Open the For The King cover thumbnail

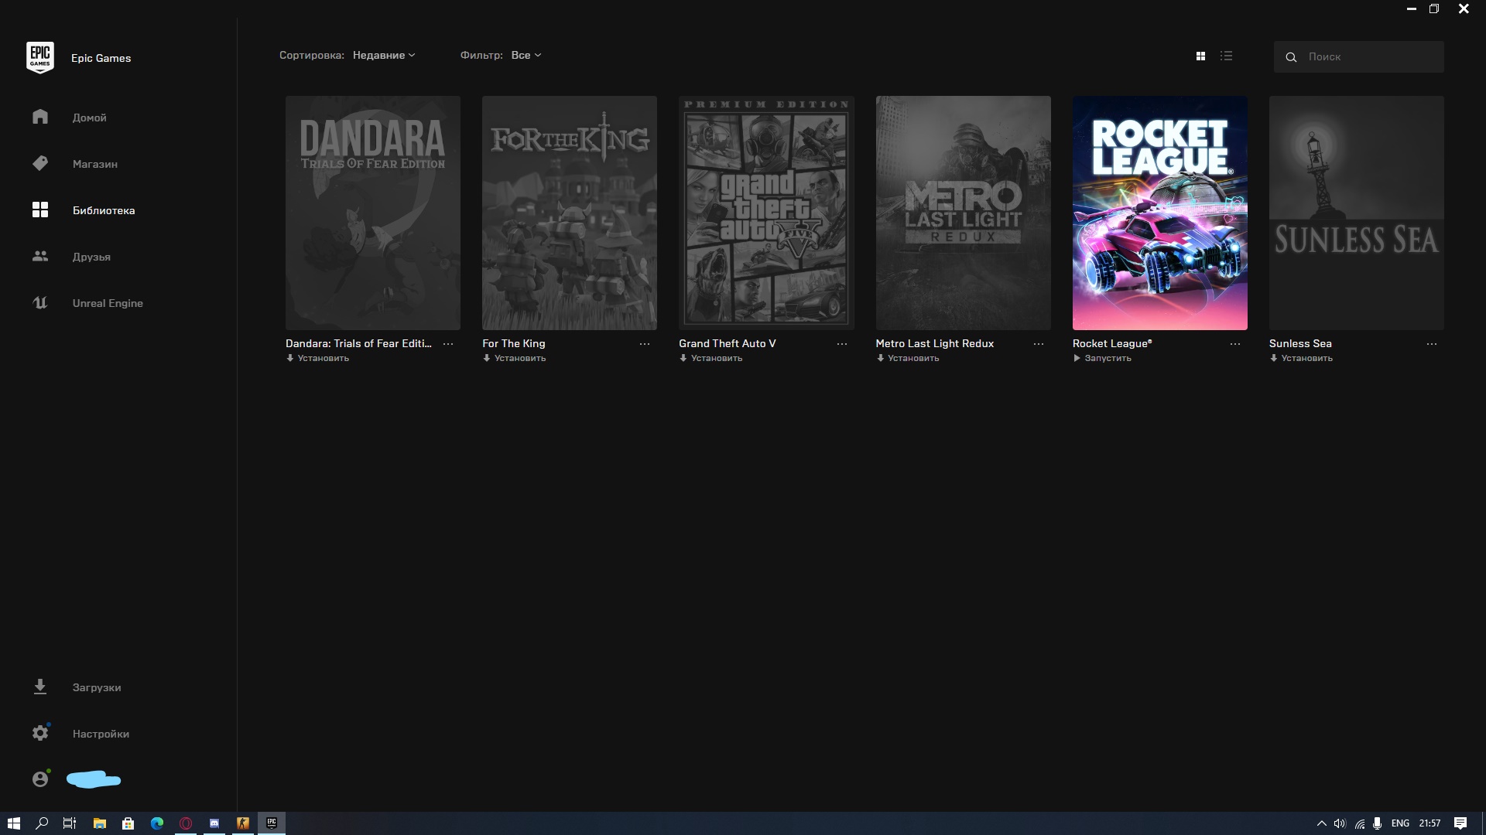pyautogui.click(x=570, y=213)
